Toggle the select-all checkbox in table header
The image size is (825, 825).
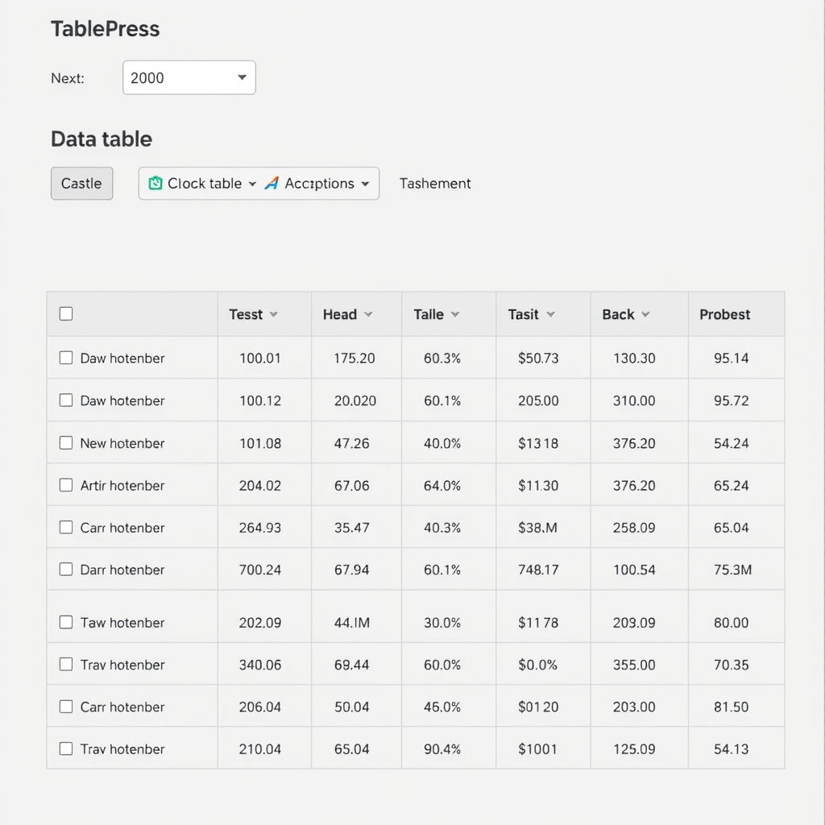(66, 313)
